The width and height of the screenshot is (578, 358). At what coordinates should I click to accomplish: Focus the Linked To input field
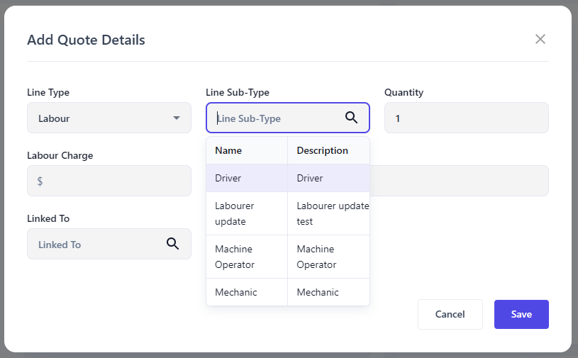(x=96, y=244)
